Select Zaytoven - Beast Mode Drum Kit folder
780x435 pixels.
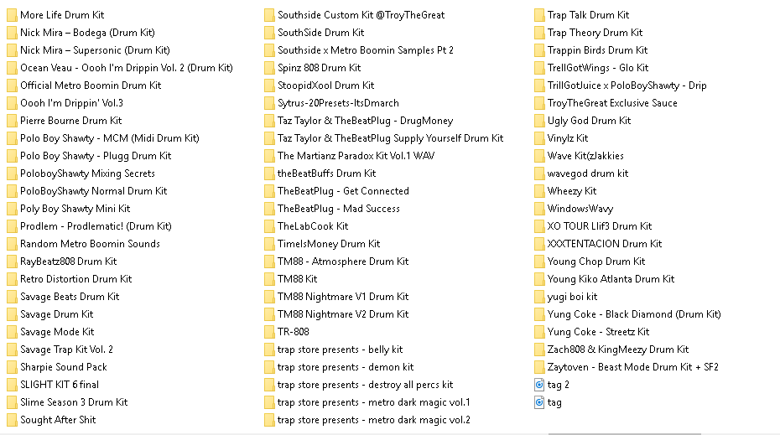click(x=626, y=367)
